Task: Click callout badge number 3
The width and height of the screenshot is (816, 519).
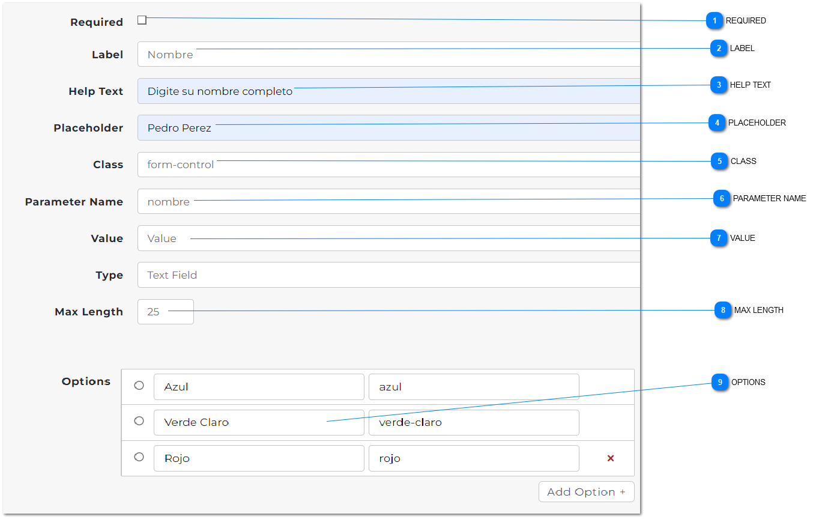Action: [719, 85]
